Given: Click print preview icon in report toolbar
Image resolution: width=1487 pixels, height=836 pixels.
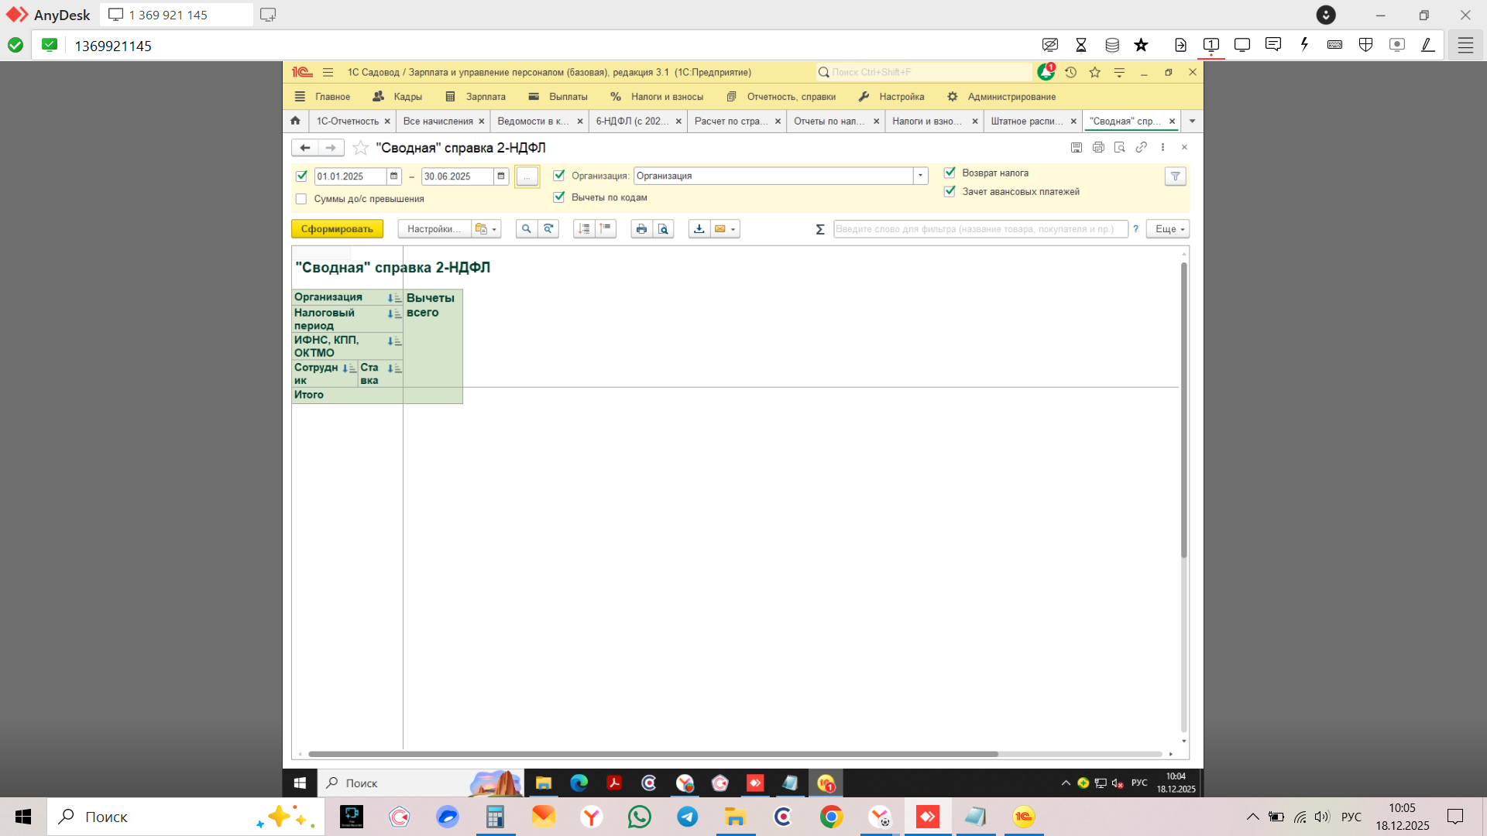Looking at the screenshot, I should click(x=663, y=229).
